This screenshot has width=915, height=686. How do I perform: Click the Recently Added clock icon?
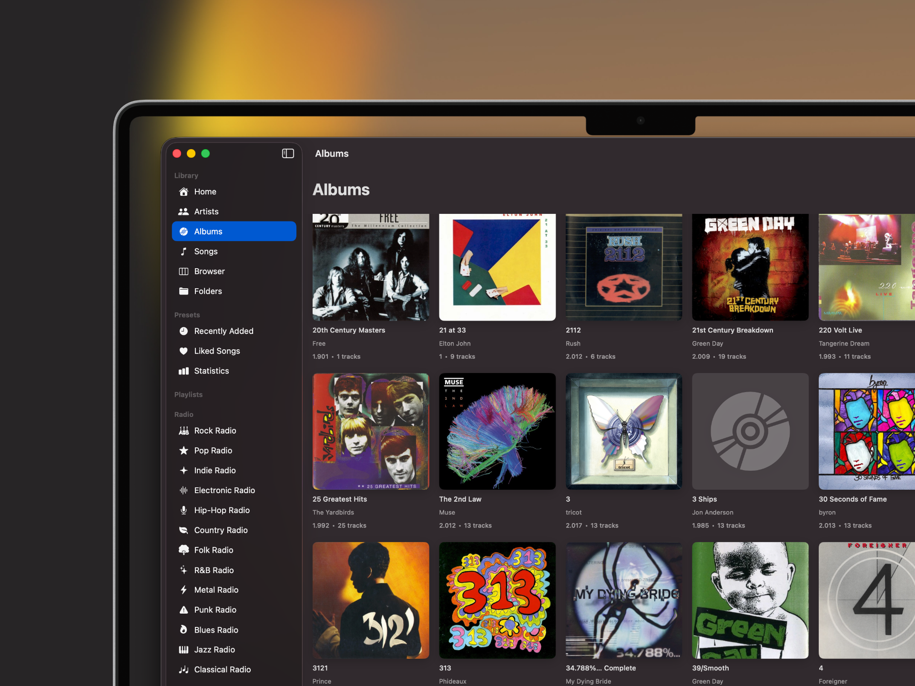(183, 331)
